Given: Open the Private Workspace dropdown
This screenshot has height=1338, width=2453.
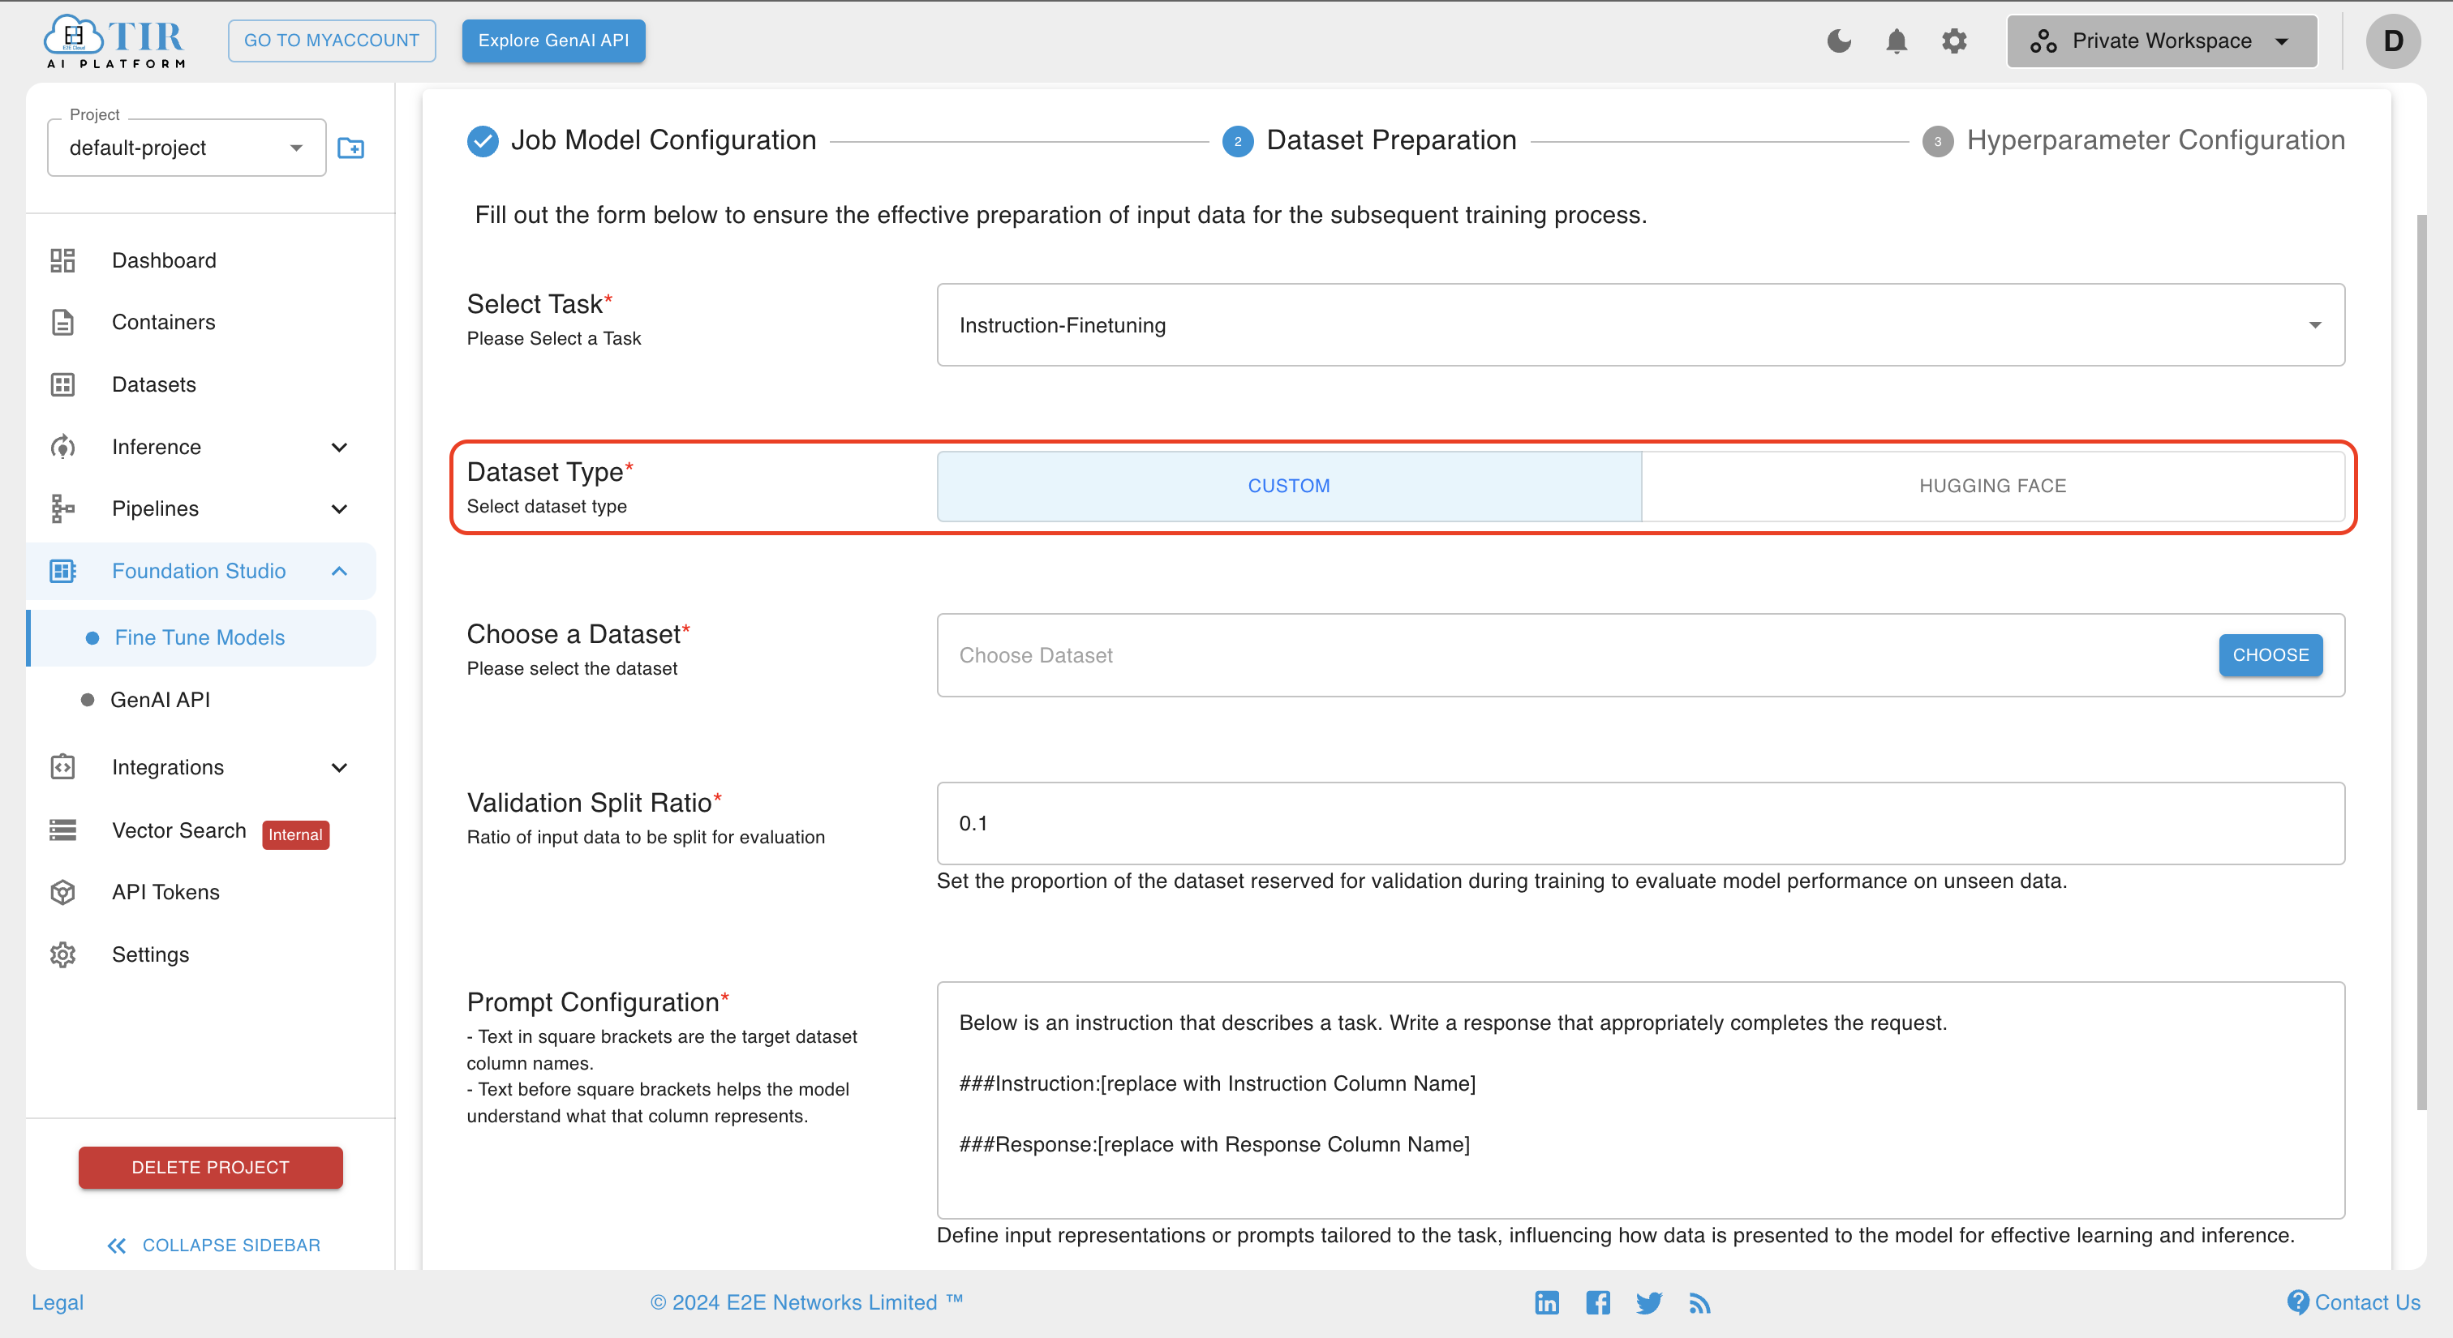Looking at the screenshot, I should [x=2163, y=41].
